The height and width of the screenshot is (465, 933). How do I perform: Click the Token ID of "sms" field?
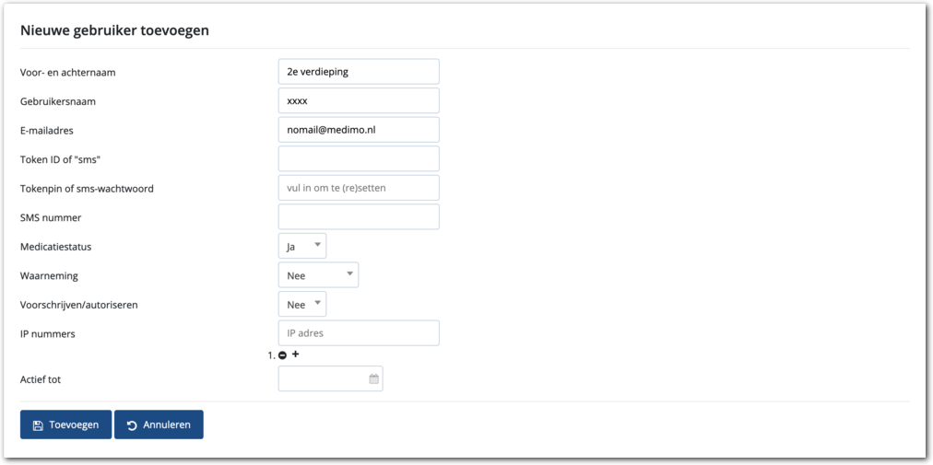pyautogui.click(x=359, y=158)
